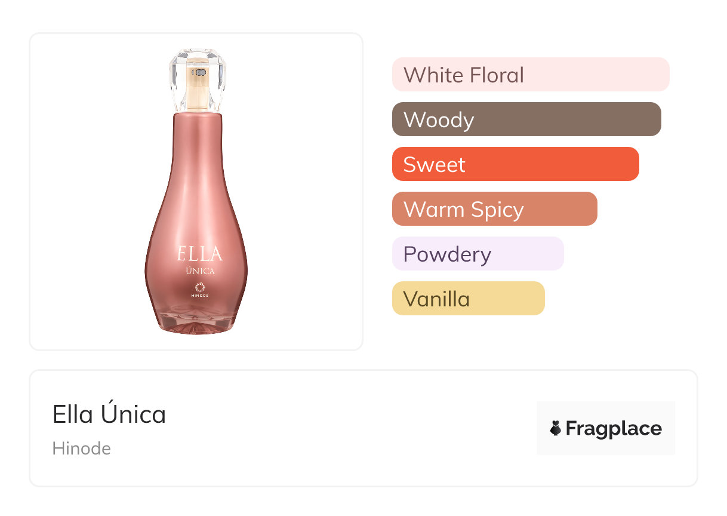The width and height of the screenshot is (727, 516).
Task: Click the Fragplace wordmark text
Action: (614, 429)
